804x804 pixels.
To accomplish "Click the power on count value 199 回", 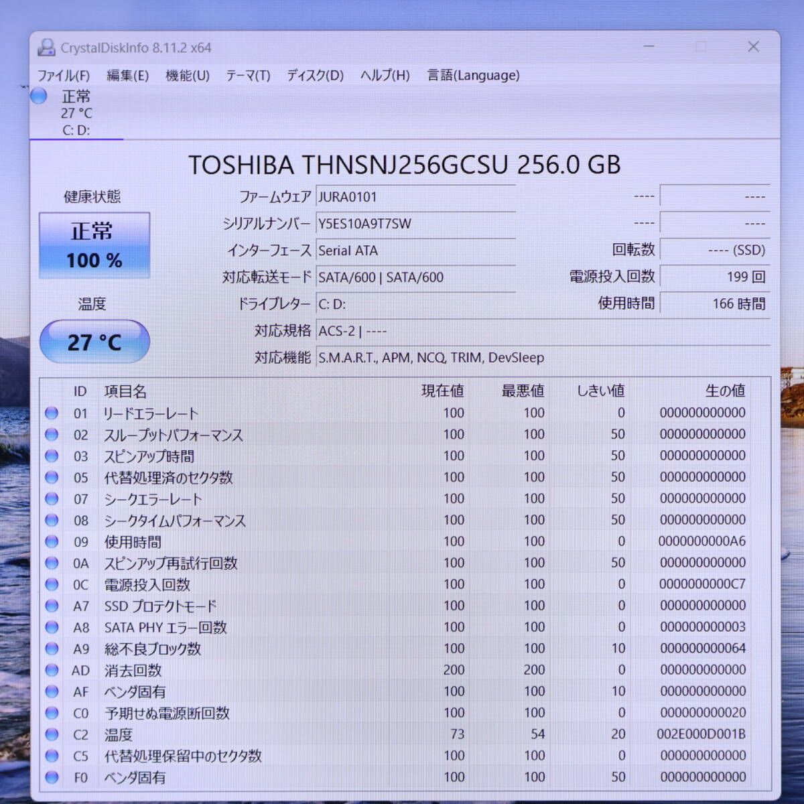I will coord(715,277).
